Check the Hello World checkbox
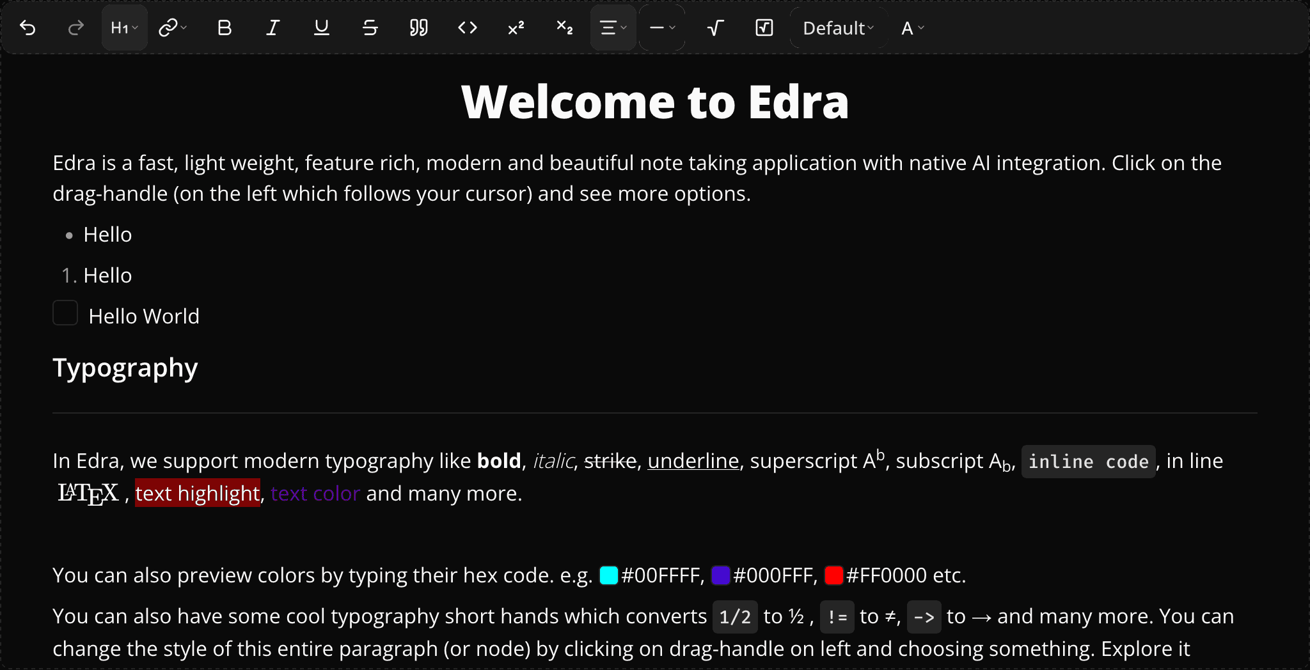Viewport: 1310px width, 670px height. point(65,313)
